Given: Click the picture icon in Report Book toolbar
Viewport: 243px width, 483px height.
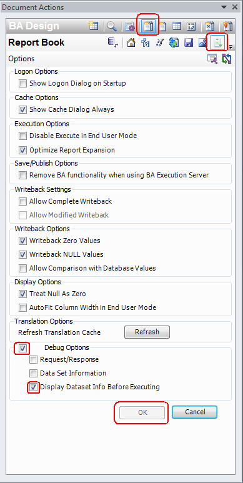Looking at the screenshot, I should (x=202, y=43).
